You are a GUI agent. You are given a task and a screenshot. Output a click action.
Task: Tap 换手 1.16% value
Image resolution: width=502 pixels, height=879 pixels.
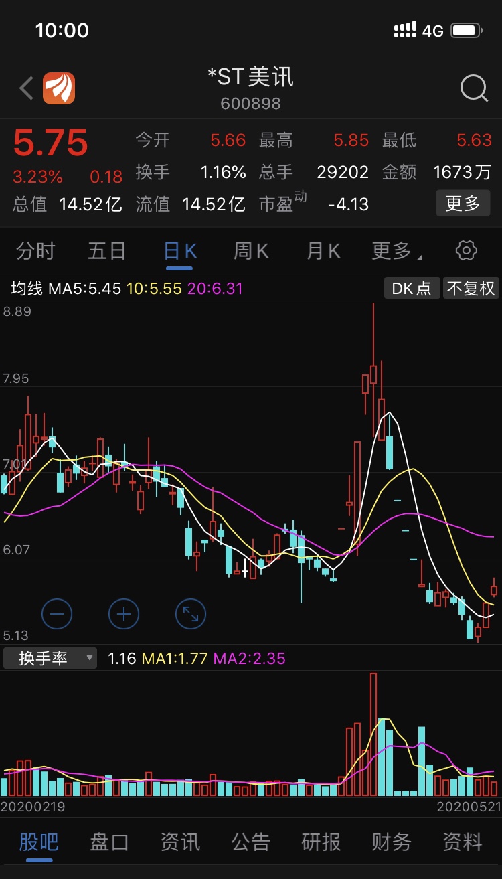click(191, 172)
